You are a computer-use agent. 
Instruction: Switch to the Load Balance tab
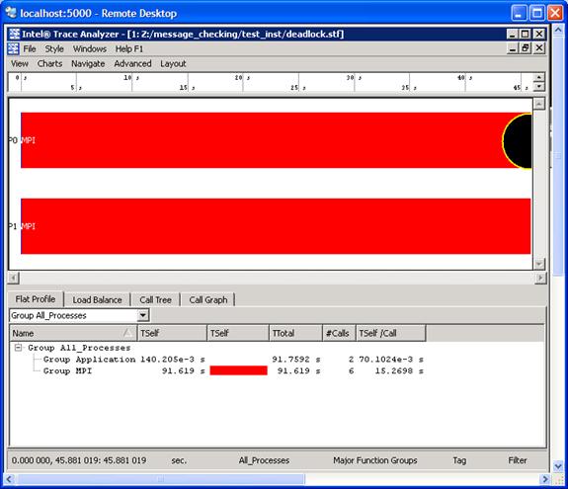click(x=97, y=300)
